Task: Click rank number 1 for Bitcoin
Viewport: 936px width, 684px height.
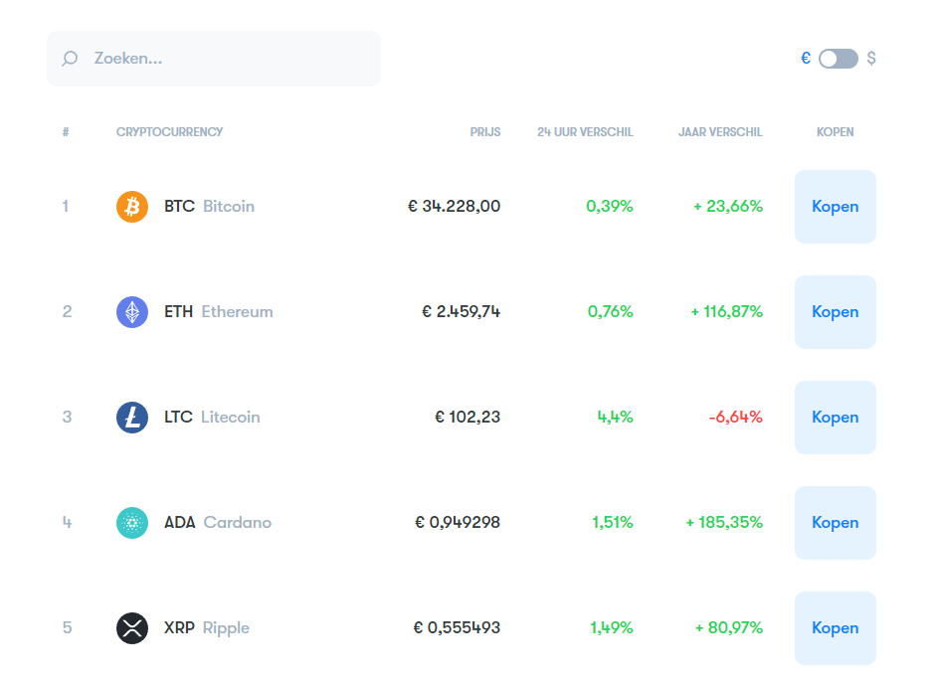Action: (x=66, y=207)
